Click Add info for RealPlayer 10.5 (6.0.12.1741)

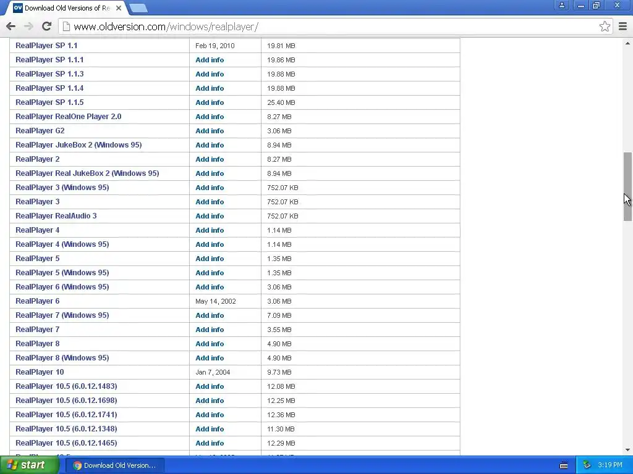(x=210, y=415)
